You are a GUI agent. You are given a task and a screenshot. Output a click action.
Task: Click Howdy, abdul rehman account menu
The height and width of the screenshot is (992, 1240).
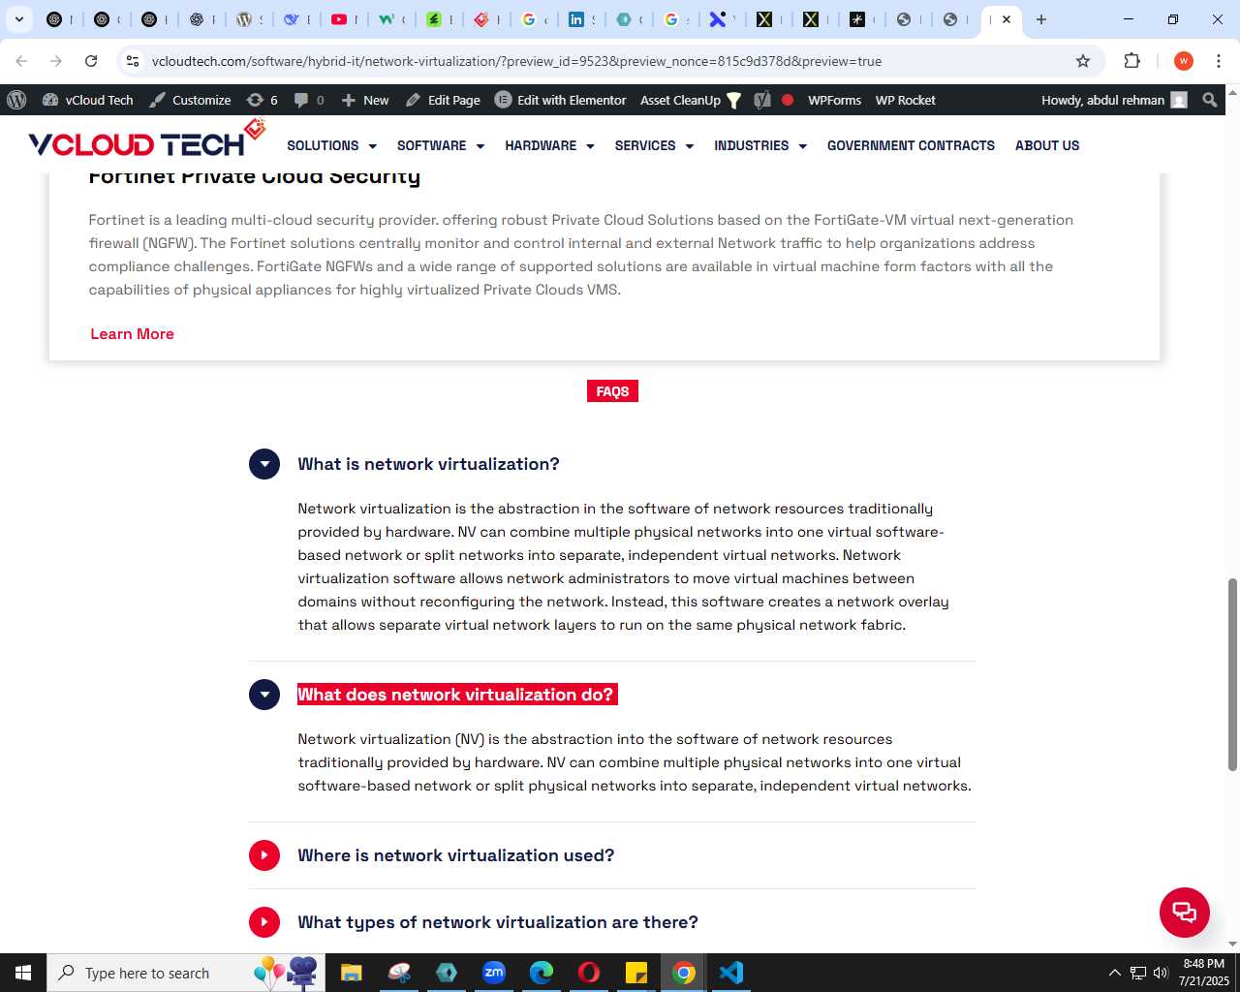[1114, 100]
